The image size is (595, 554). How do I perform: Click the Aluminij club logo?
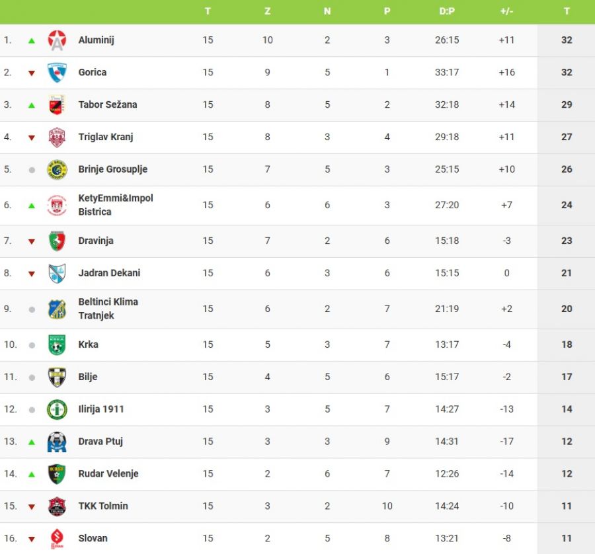click(x=58, y=40)
